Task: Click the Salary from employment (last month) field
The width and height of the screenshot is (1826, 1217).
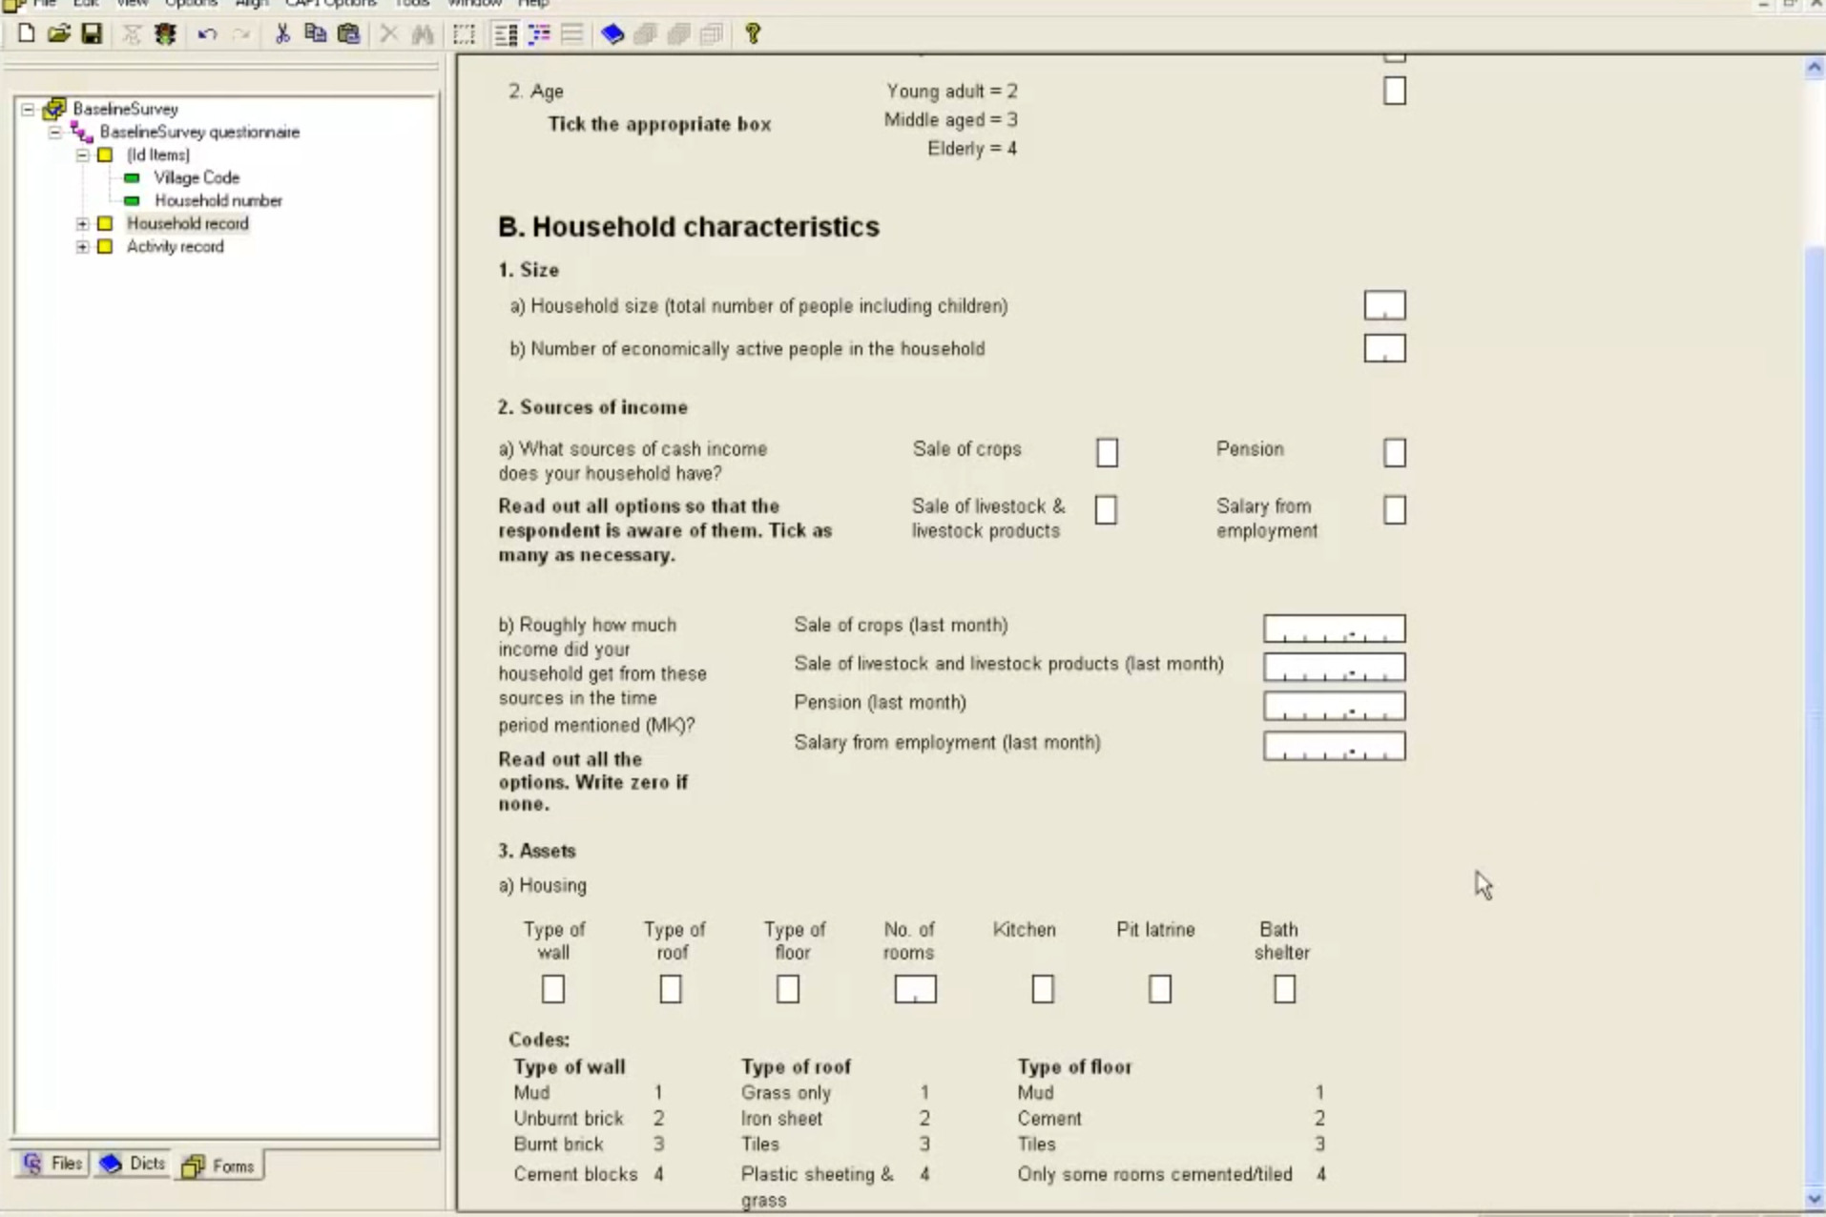Action: tap(1334, 746)
